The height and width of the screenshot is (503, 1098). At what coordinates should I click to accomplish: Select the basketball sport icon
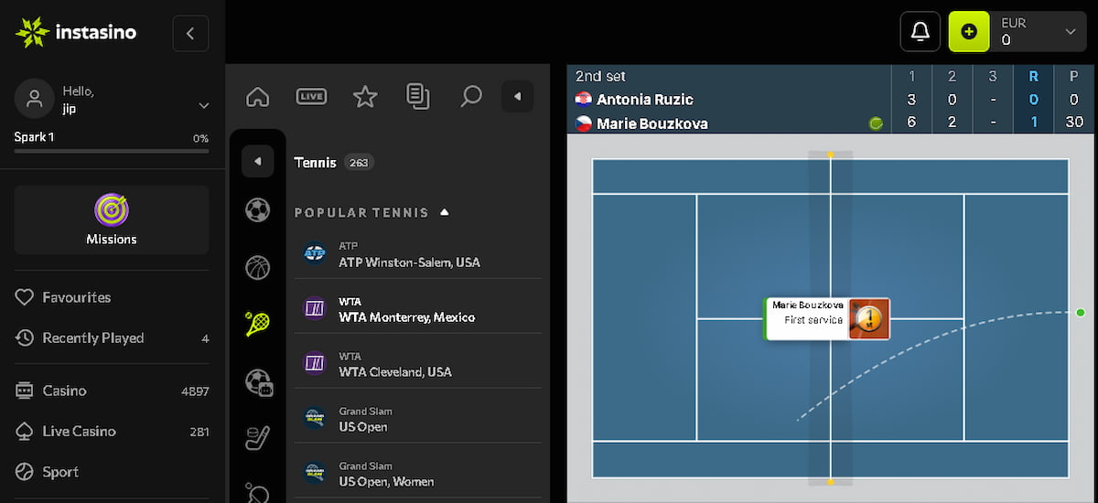[x=258, y=267]
